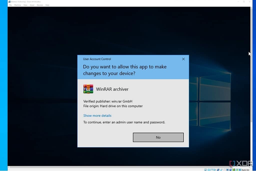The width and height of the screenshot is (256, 171).
Task: Open the Machine menu
Action: [17, 5]
